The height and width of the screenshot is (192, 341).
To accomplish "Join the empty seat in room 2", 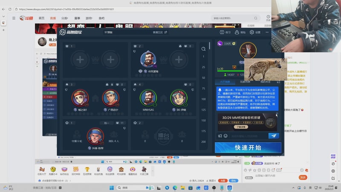I will click(179, 59).
